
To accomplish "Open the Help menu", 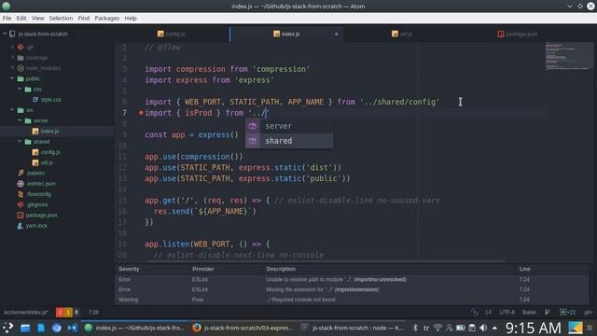I will [x=131, y=18].
